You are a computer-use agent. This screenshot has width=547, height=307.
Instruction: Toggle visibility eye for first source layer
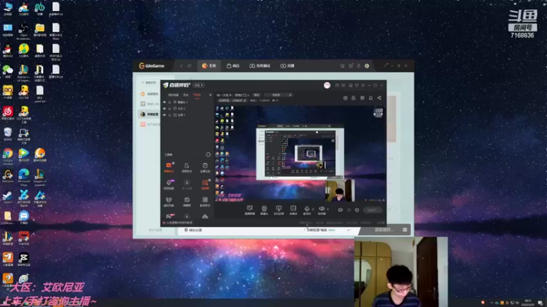pos(164,102)
